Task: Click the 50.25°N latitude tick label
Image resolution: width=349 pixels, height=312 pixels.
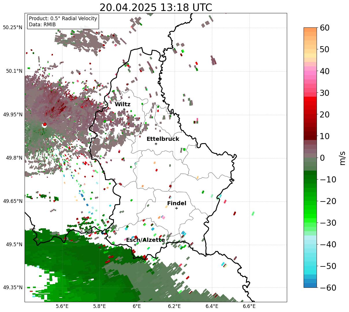Action: (x=12, y=28)
